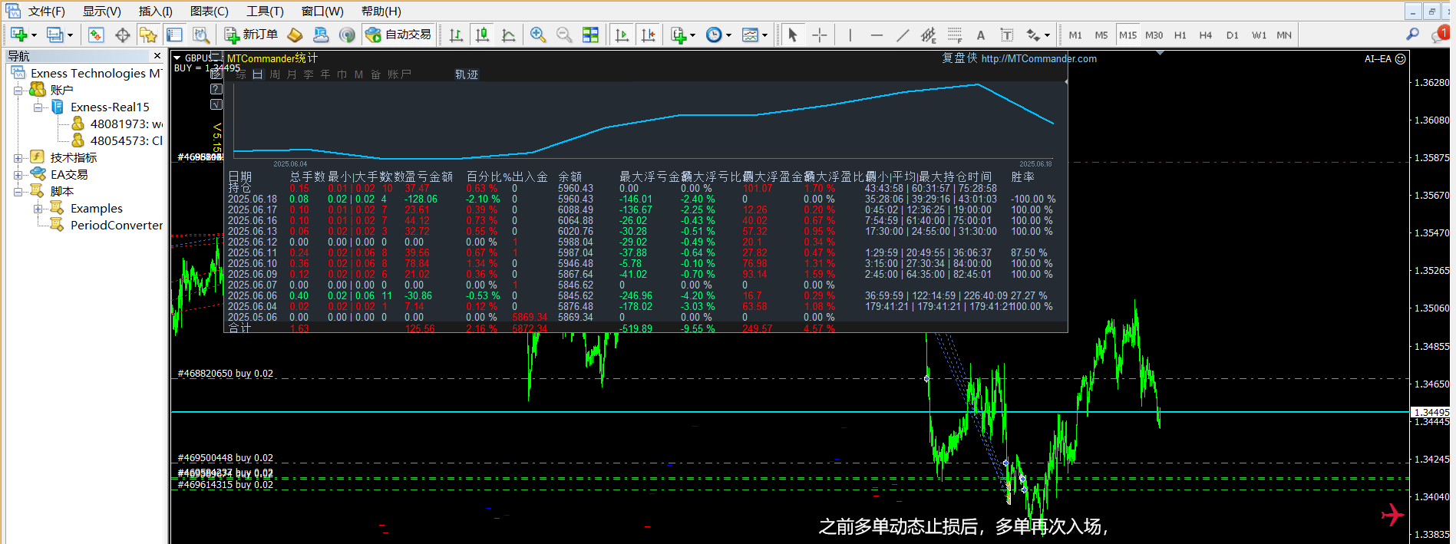The width and height of the screenshot is (1456, 544).
Task: Switch chart to line chart type
Action: pos(508,35)
